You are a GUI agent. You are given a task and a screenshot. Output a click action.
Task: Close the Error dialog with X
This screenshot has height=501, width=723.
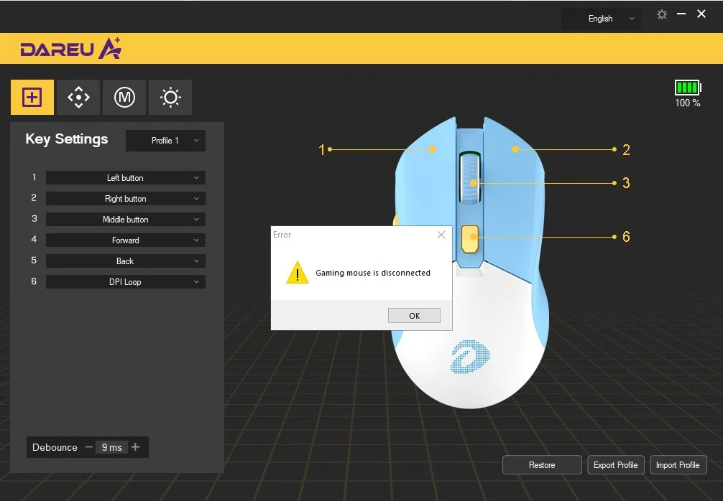[441, 235]
